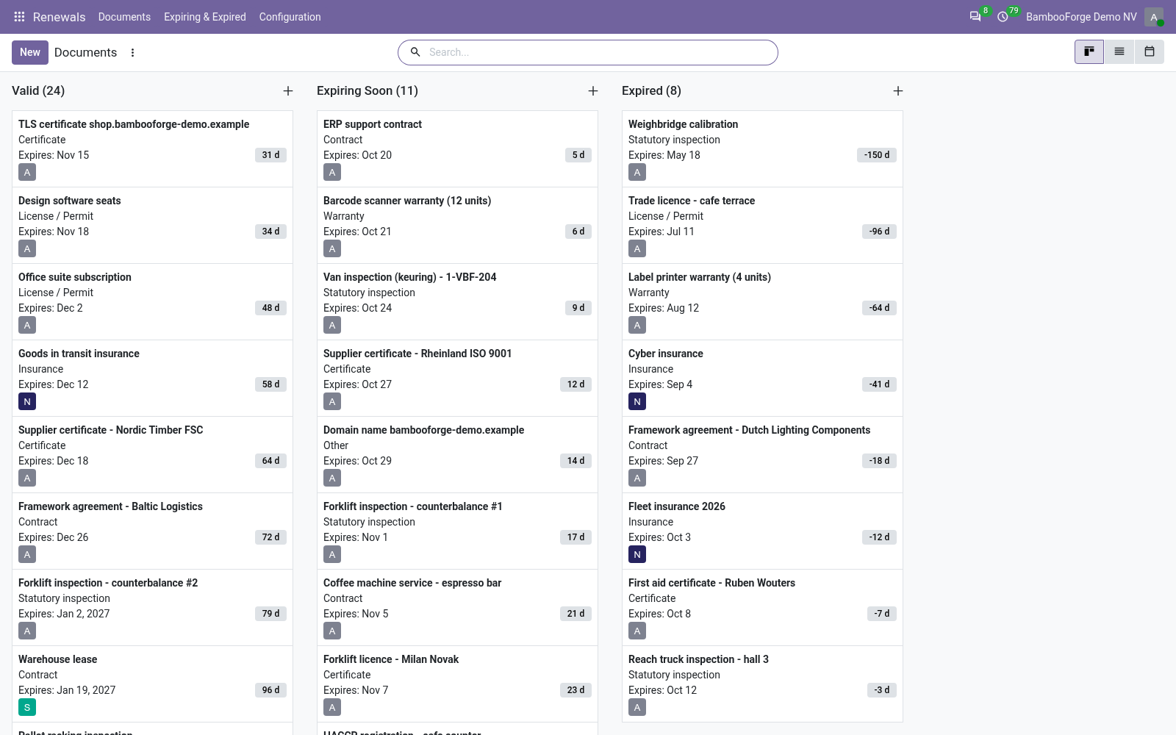Click the search magnifier icon
This screenshot has height=735, width=1176.
(415, 52)
